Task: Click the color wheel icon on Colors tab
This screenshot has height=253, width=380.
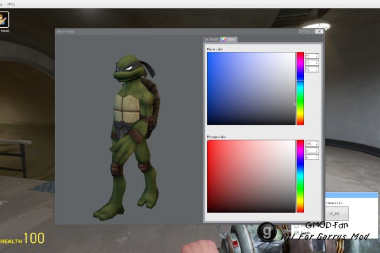Action: pyautogui.click(x=223, y=39)
